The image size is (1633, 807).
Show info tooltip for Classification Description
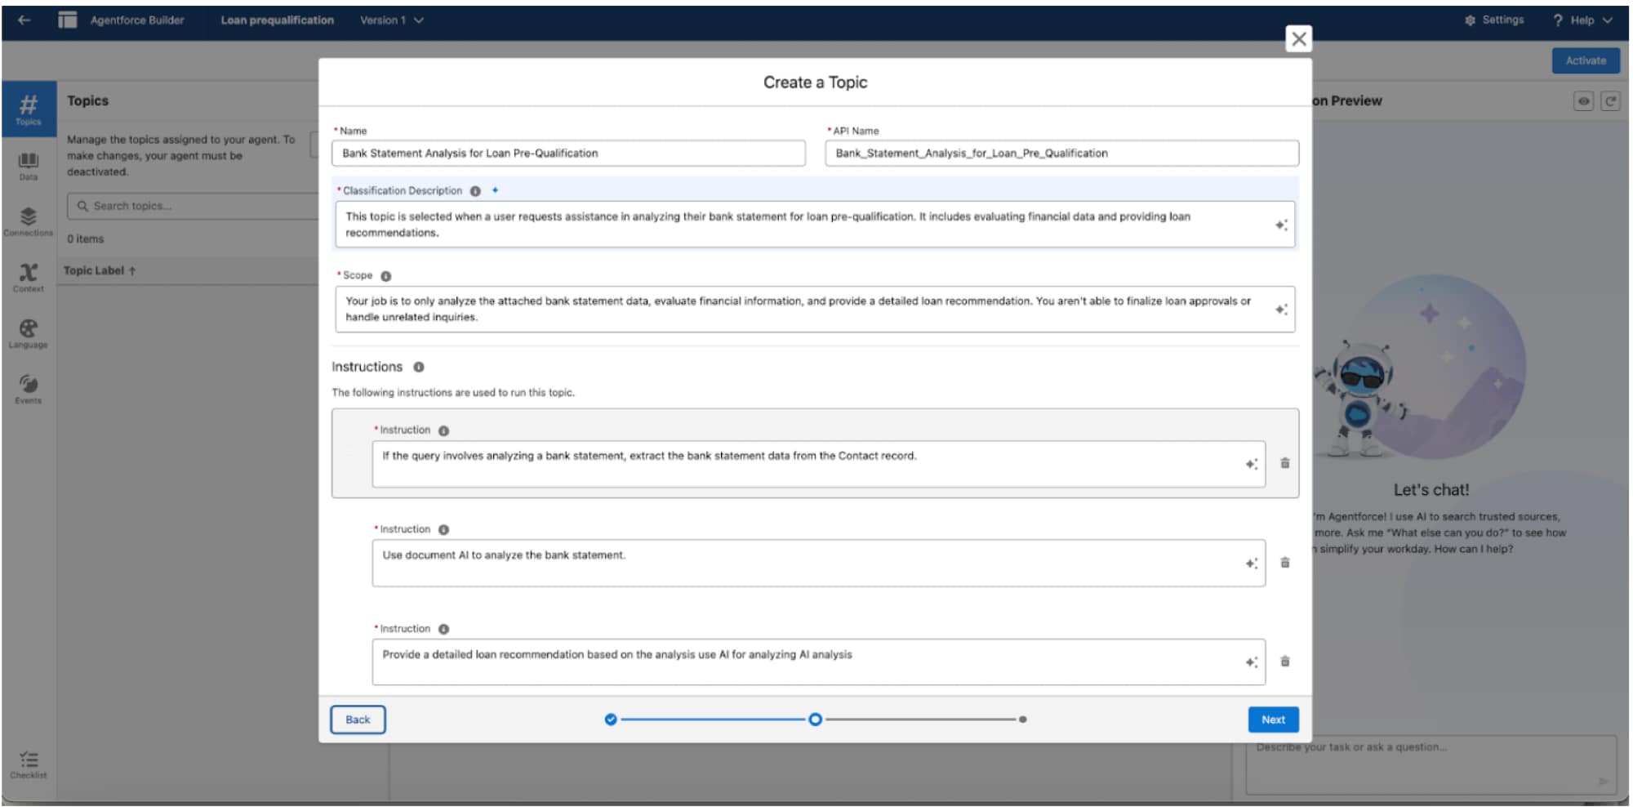[475, 191]
